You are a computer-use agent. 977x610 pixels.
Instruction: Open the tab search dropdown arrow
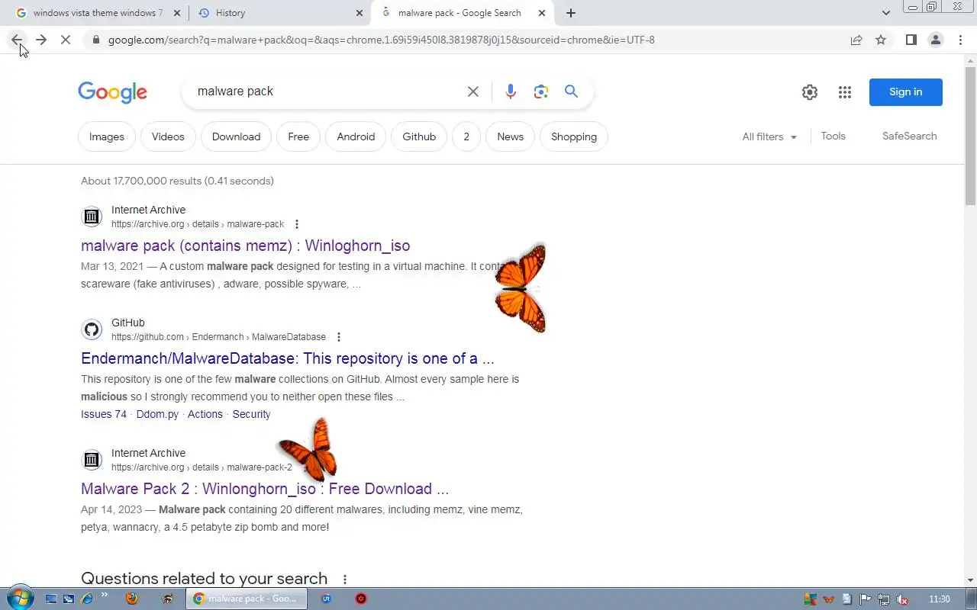pyautogui.click(x=885, y=13)
